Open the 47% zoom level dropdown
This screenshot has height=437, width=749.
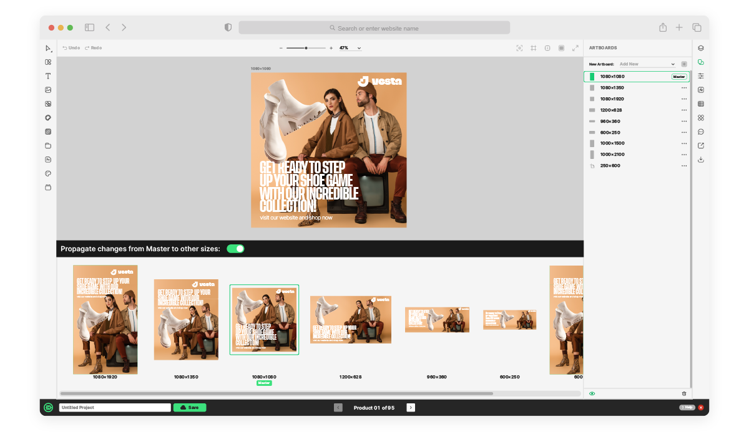(349, 47)
